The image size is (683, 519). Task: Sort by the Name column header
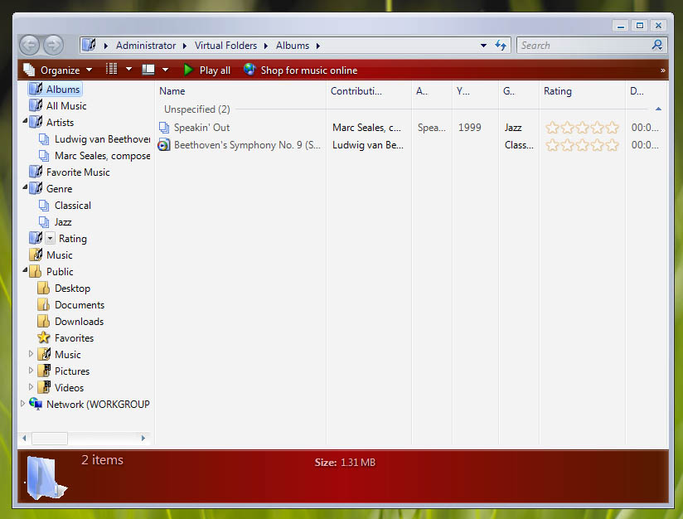(240, 91)
